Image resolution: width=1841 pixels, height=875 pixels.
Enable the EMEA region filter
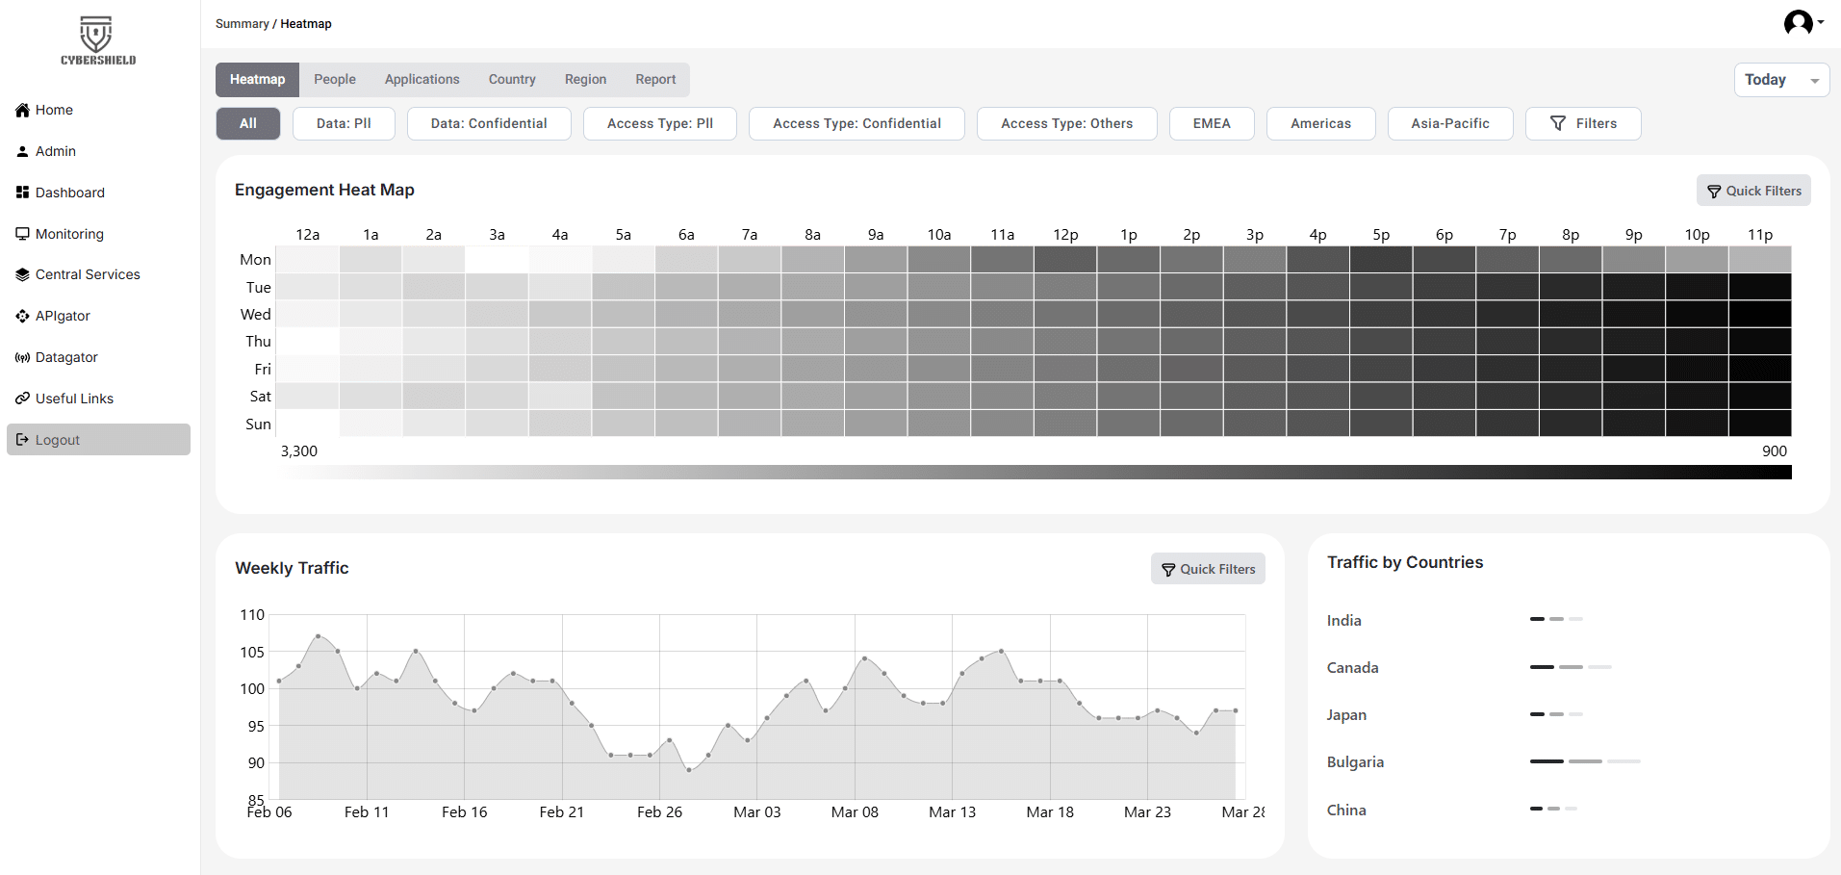(1212, 123)
